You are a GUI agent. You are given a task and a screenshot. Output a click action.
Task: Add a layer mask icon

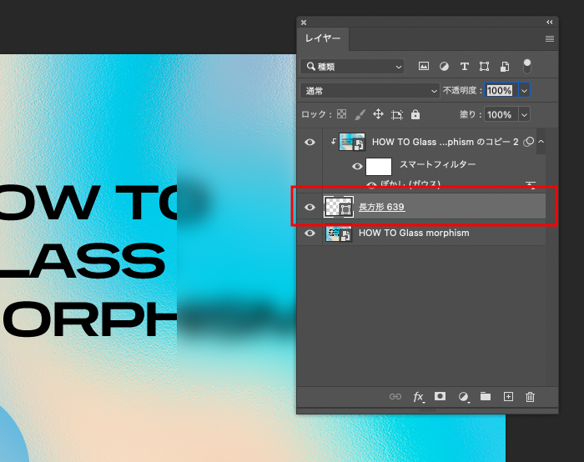point(440,396)
